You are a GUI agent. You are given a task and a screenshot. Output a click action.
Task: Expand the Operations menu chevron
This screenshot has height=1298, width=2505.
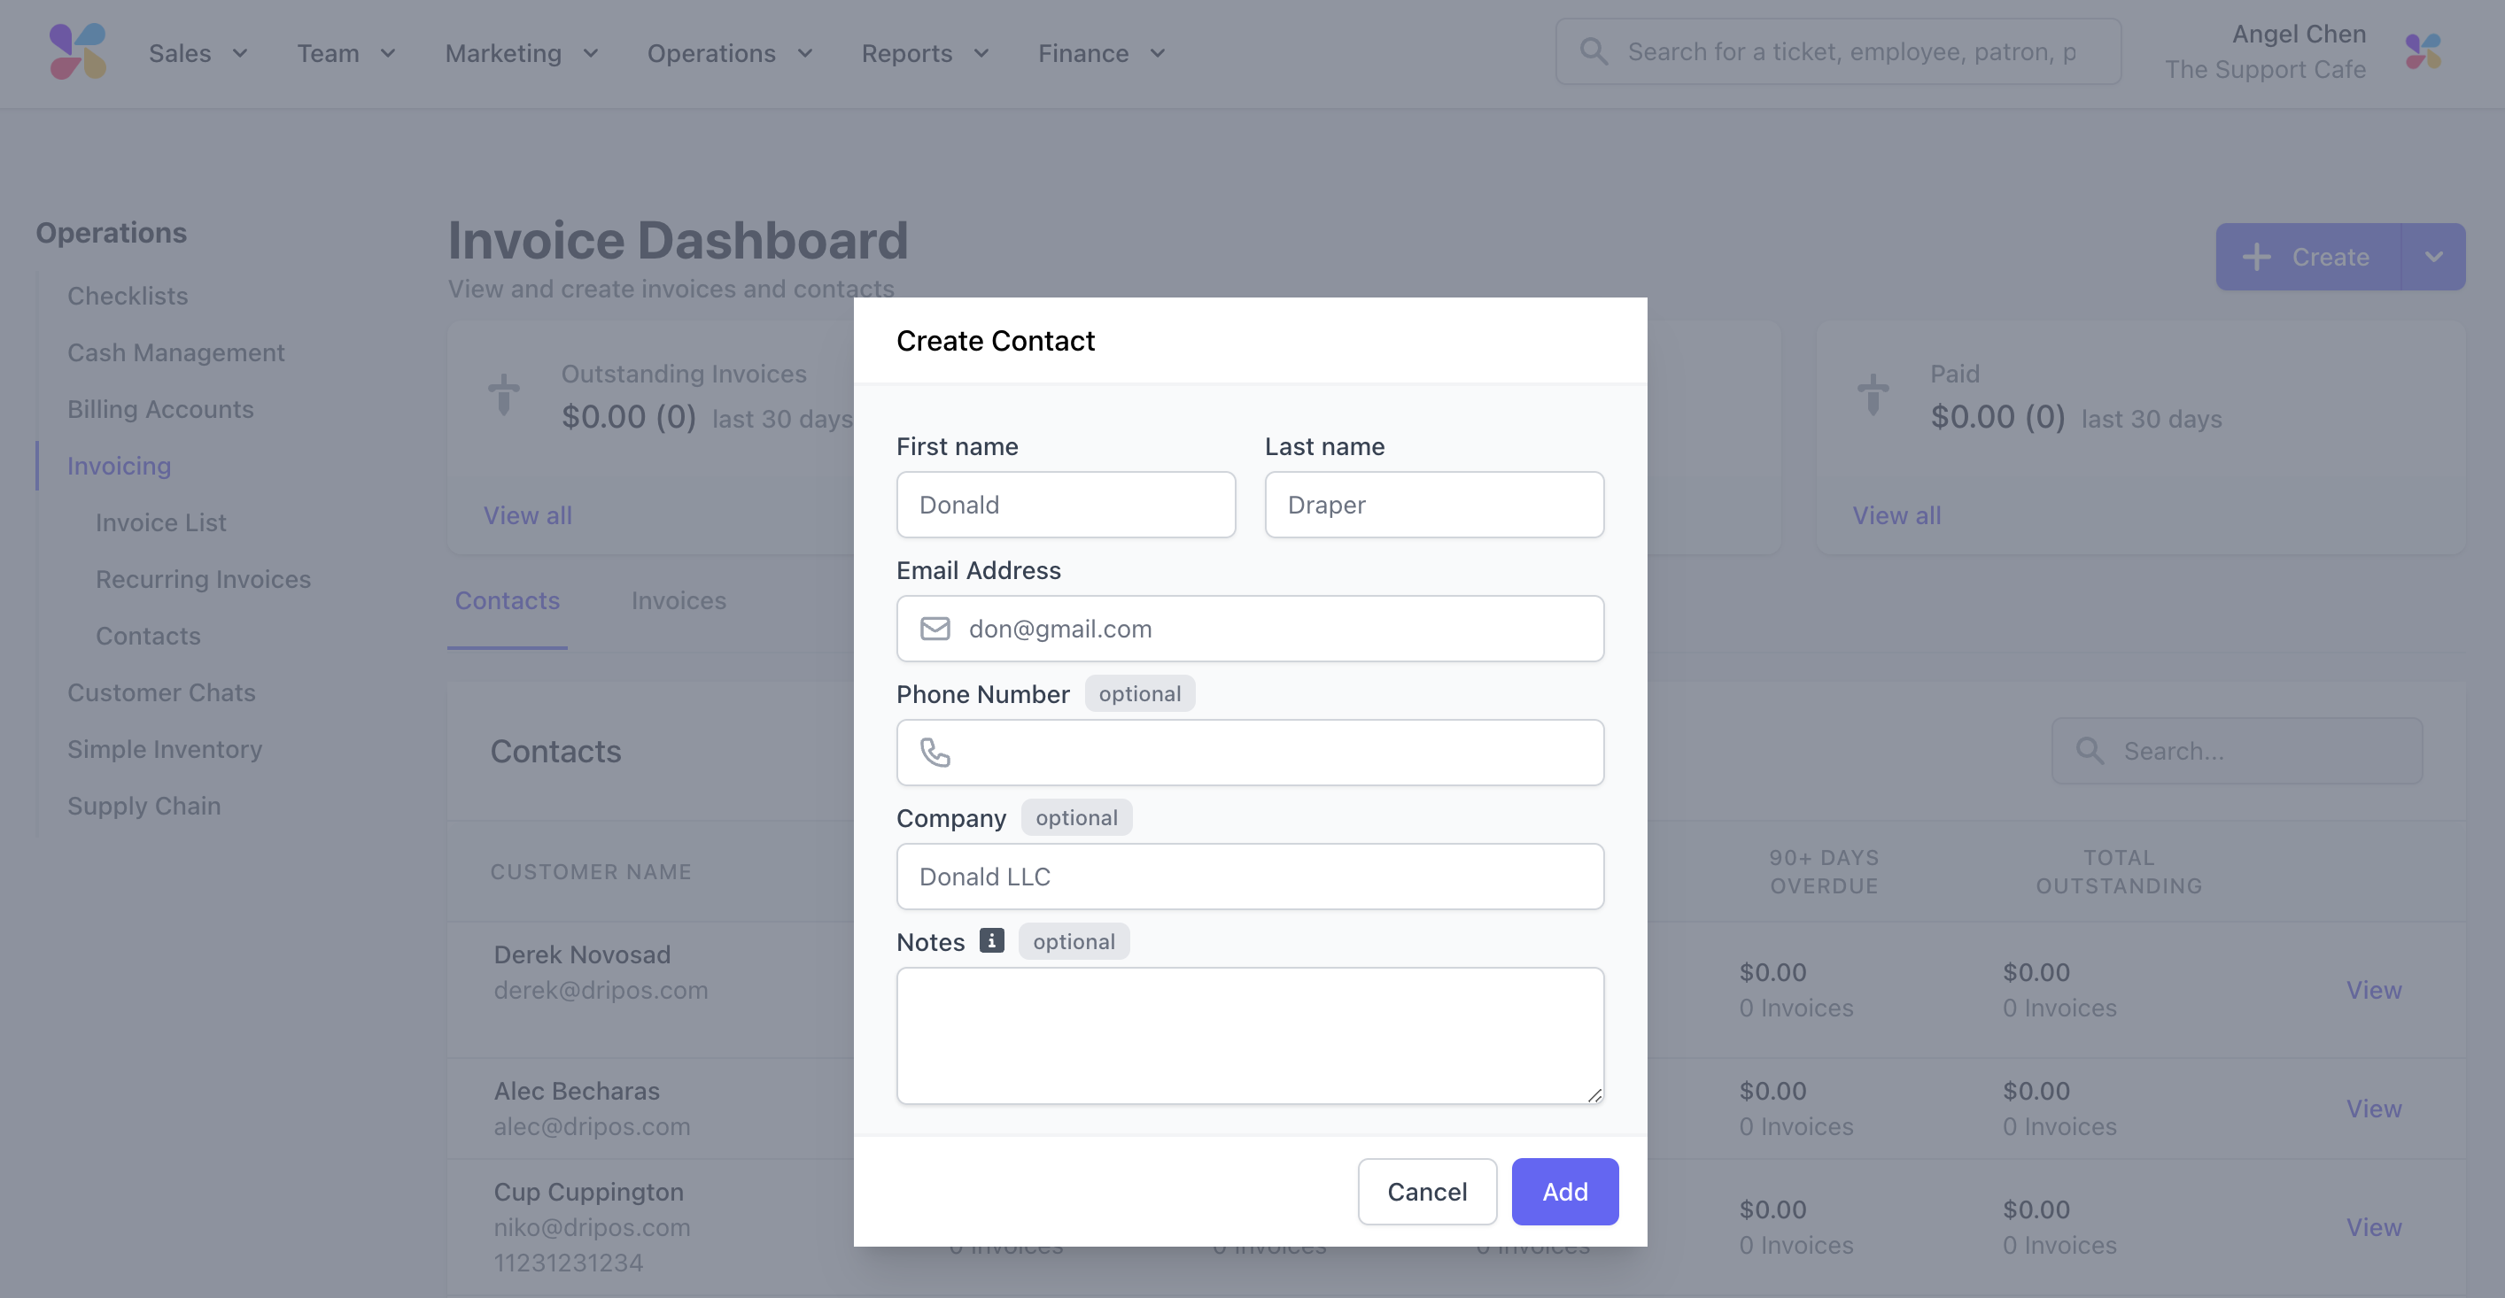point(804,53)
